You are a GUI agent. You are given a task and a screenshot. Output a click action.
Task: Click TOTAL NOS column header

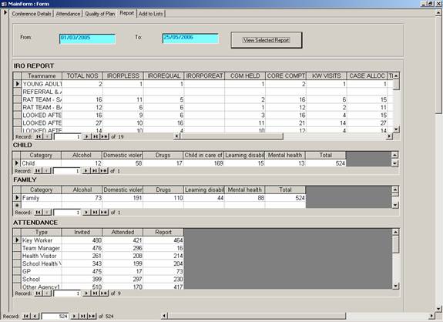click(82, 76)
